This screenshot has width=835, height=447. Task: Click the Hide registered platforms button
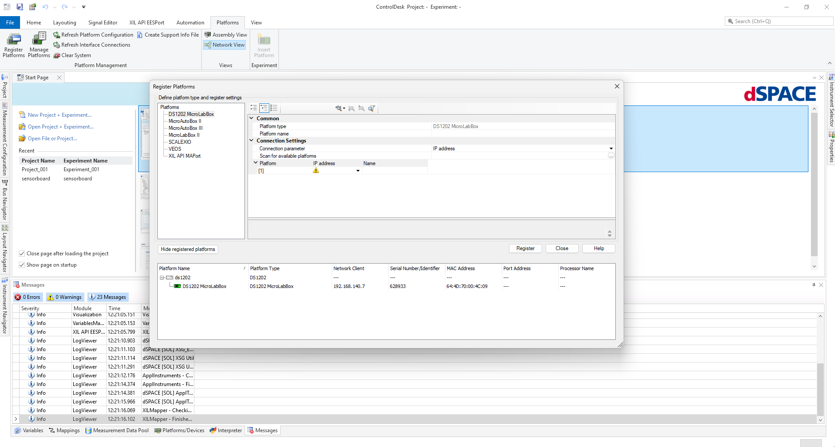click(x=188, y=249)
